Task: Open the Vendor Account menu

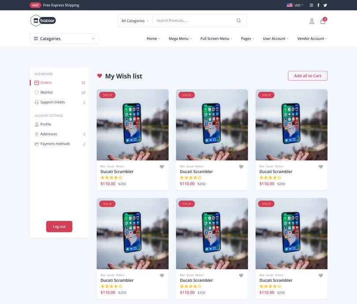Action: pos(312,39)
